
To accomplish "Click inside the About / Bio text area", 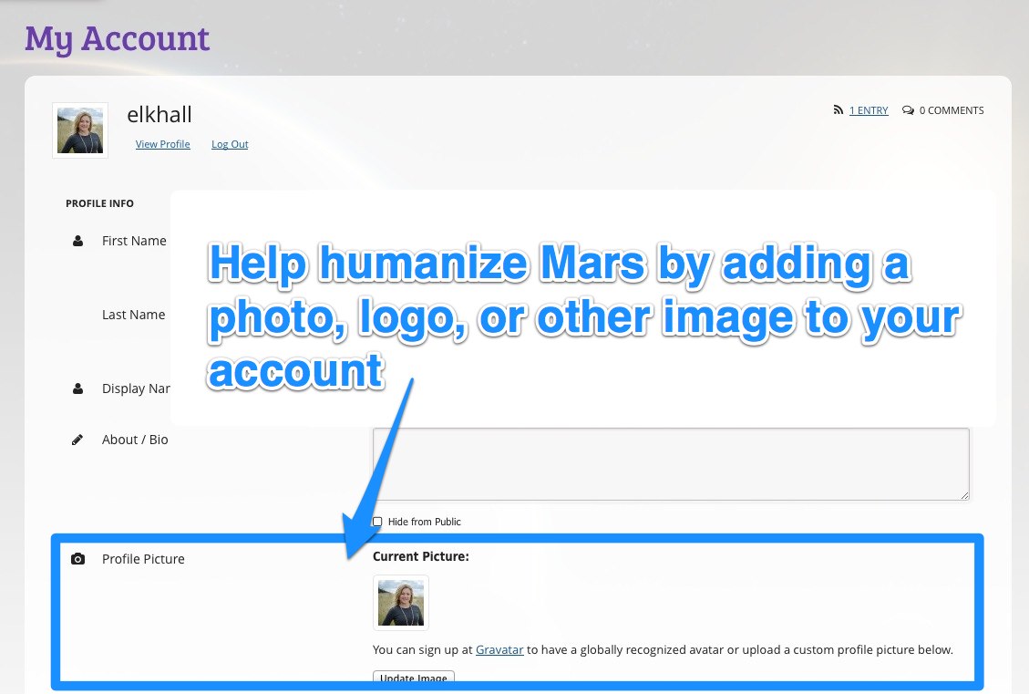I will (x=670, y=463).
